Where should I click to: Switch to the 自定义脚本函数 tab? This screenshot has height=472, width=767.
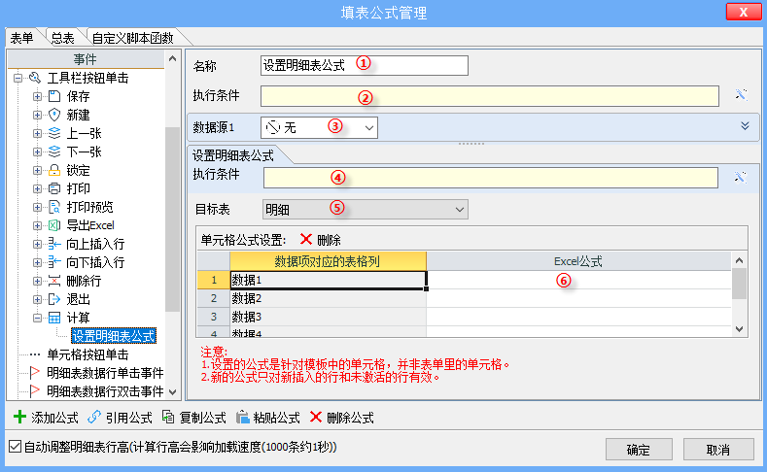point(132,38)
